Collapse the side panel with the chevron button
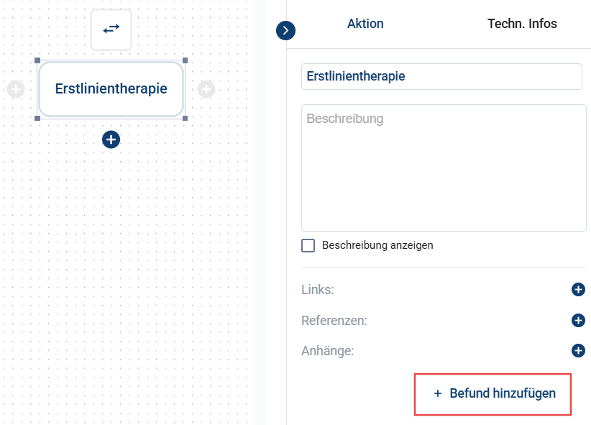 click(x=286, y=30)
